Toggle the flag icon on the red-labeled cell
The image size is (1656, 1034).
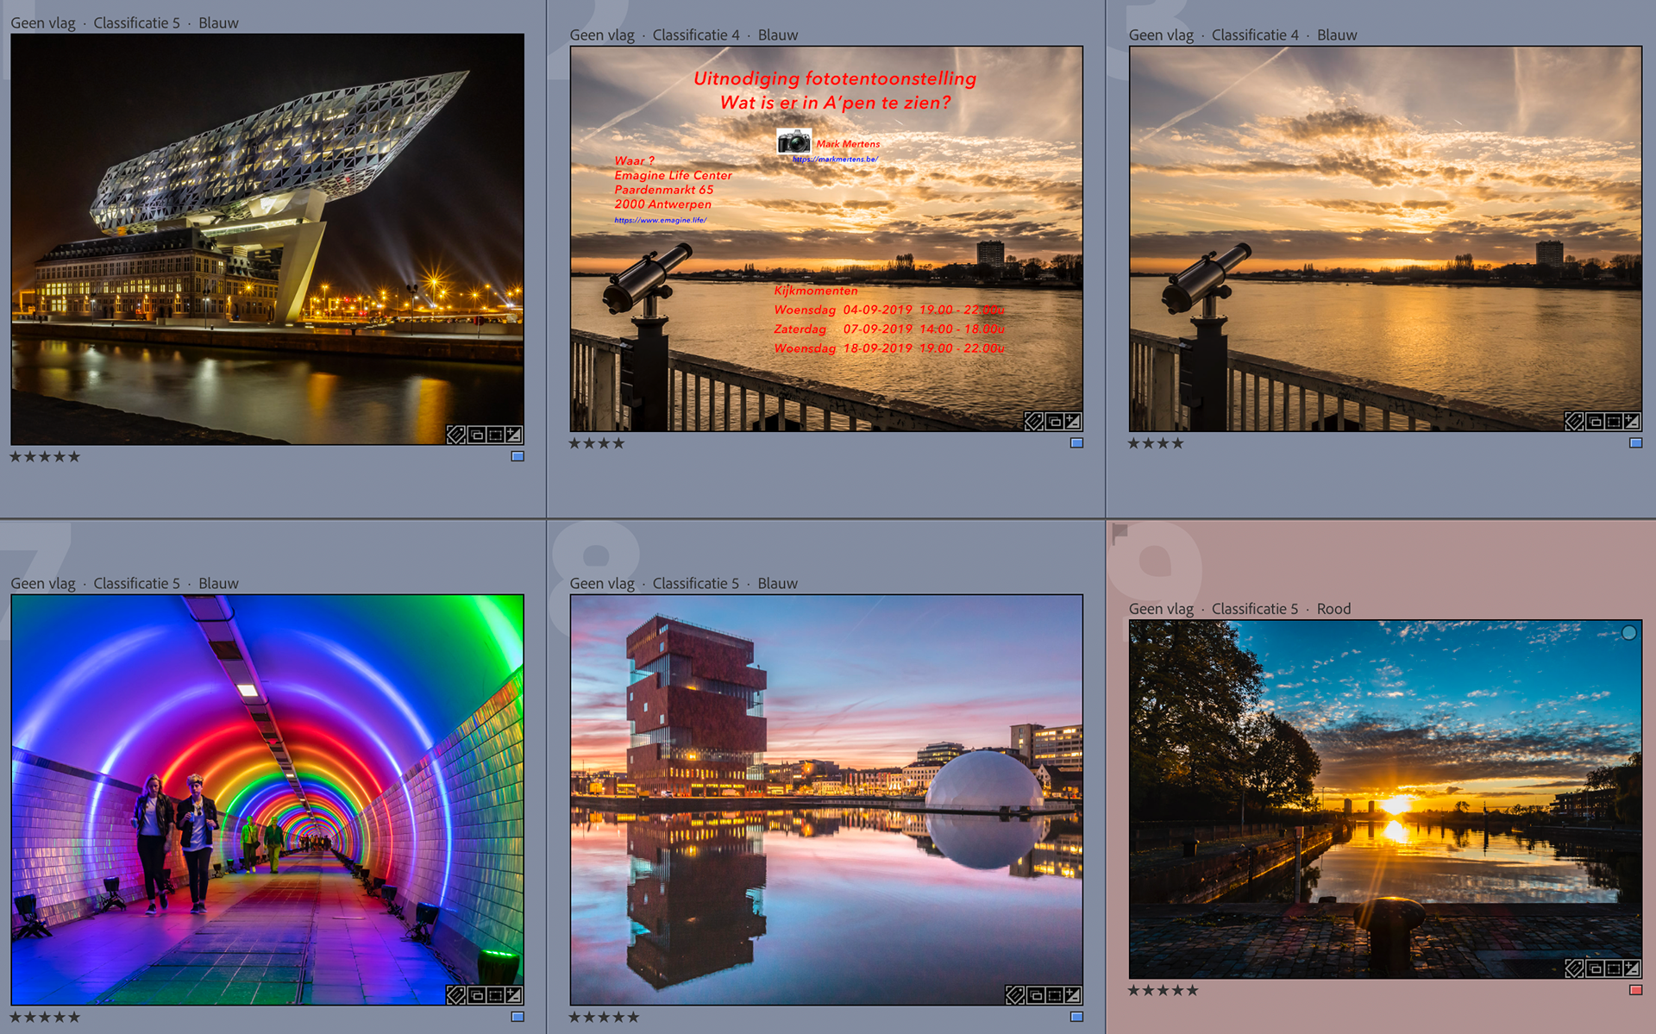coord(1120,534)
